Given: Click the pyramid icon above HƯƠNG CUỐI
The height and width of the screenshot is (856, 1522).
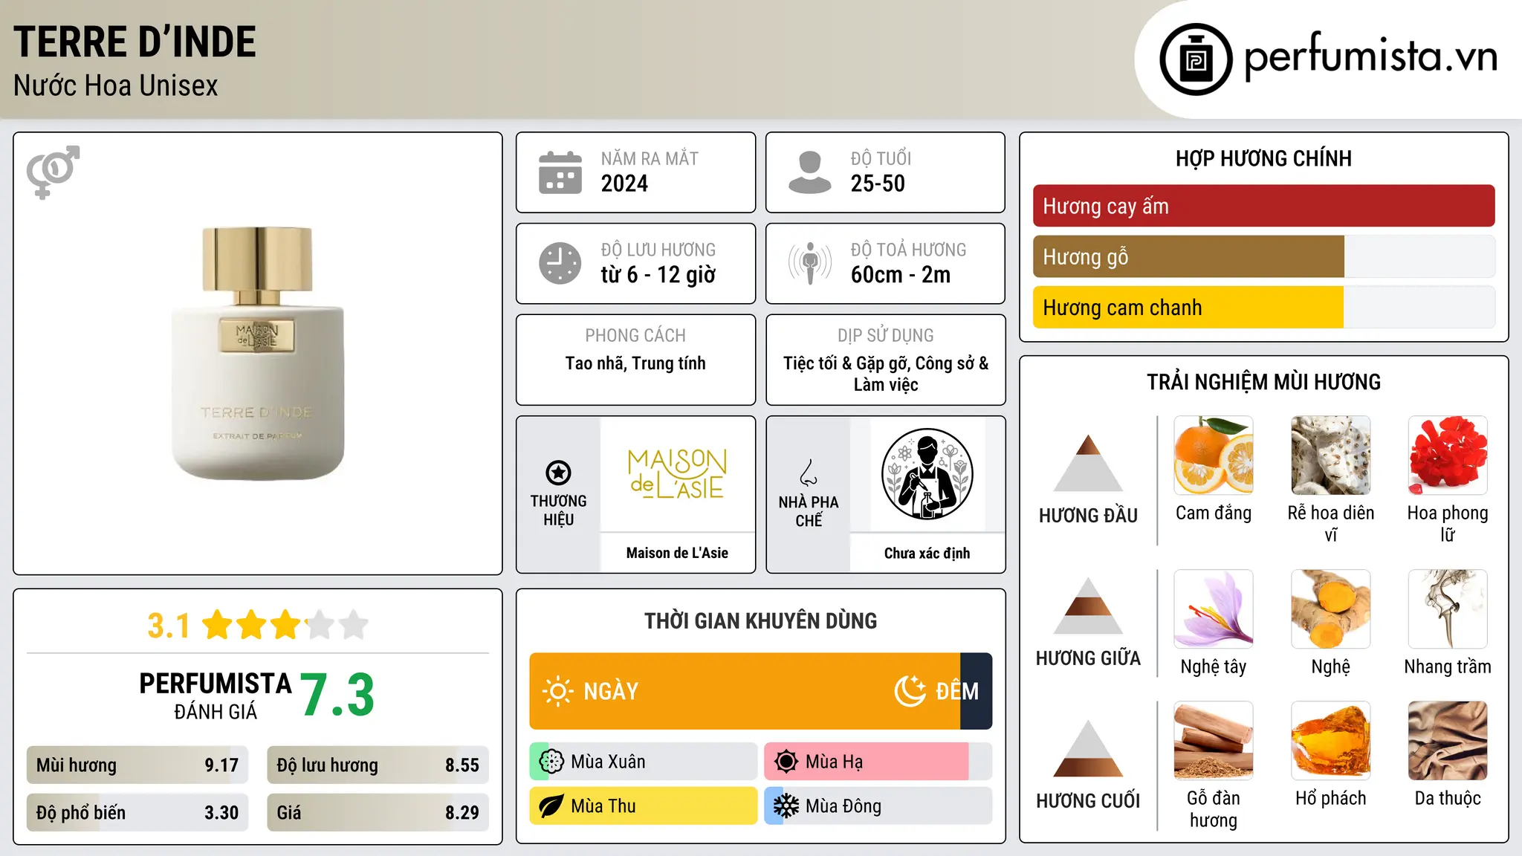Looking at the screenshot, I should 1088,748.
